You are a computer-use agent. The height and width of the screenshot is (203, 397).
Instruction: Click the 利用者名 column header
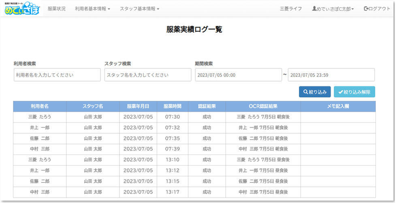(x=40, y=107)
